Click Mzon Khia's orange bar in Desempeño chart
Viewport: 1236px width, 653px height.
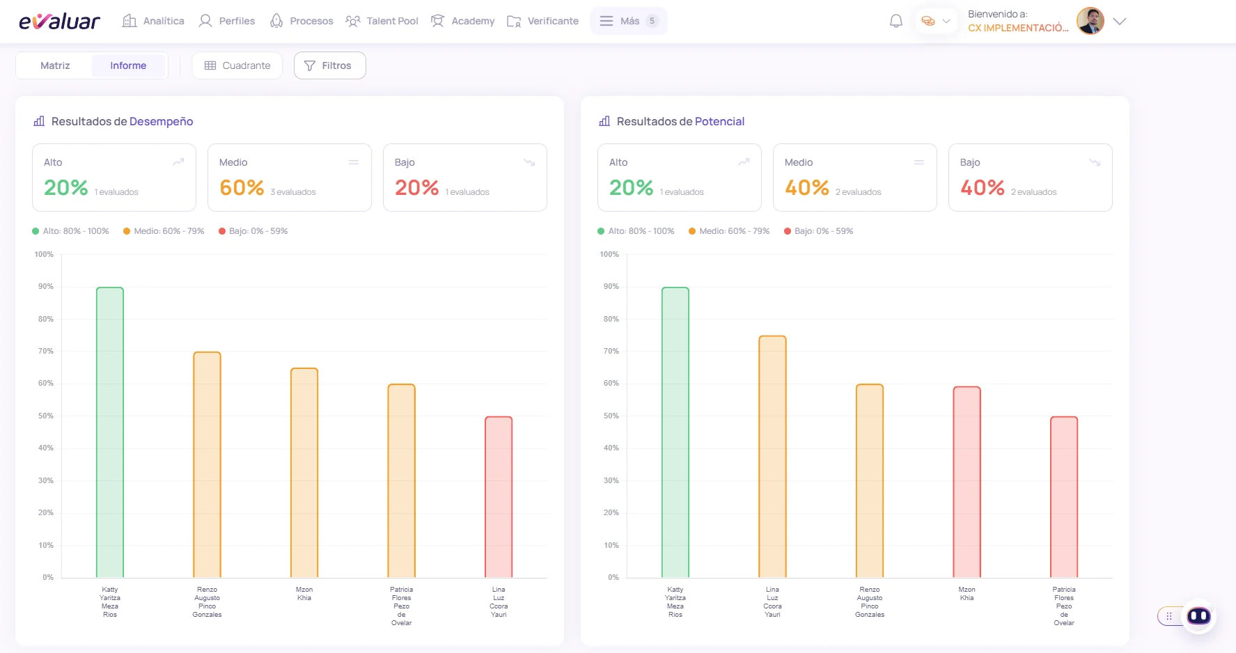(x=304, y=473)
